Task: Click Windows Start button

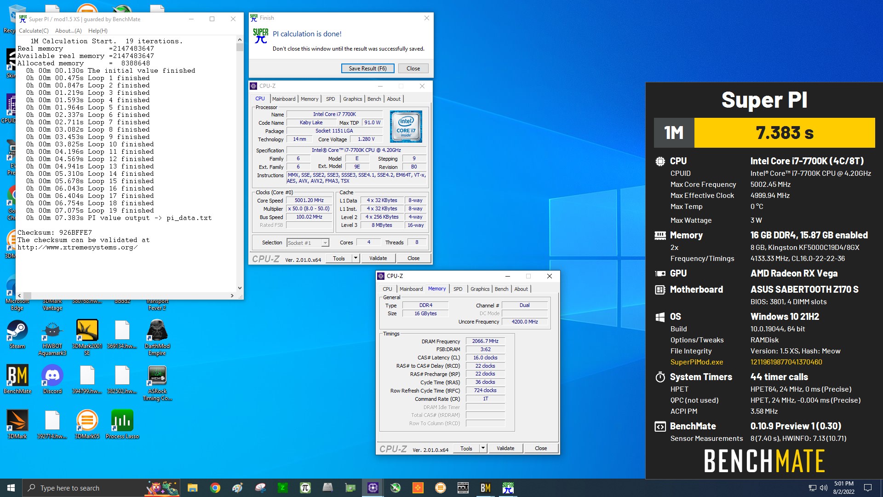Action: pyautogui.click(x=11, y=488)
